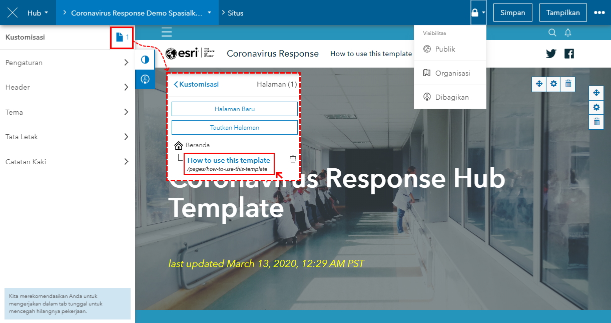Open the Twitter icon link

(551, 54)
